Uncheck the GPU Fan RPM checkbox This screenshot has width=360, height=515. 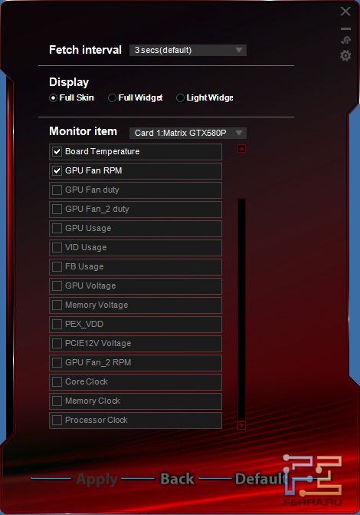coord(57,171)
